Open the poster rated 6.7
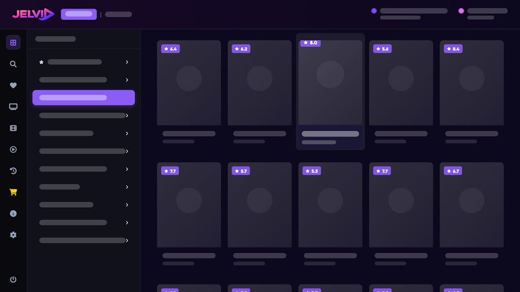This screenshot has width=520, height=292. [x=472, y=205]
